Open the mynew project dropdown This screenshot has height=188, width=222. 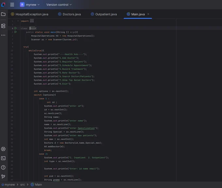(30, 5)
